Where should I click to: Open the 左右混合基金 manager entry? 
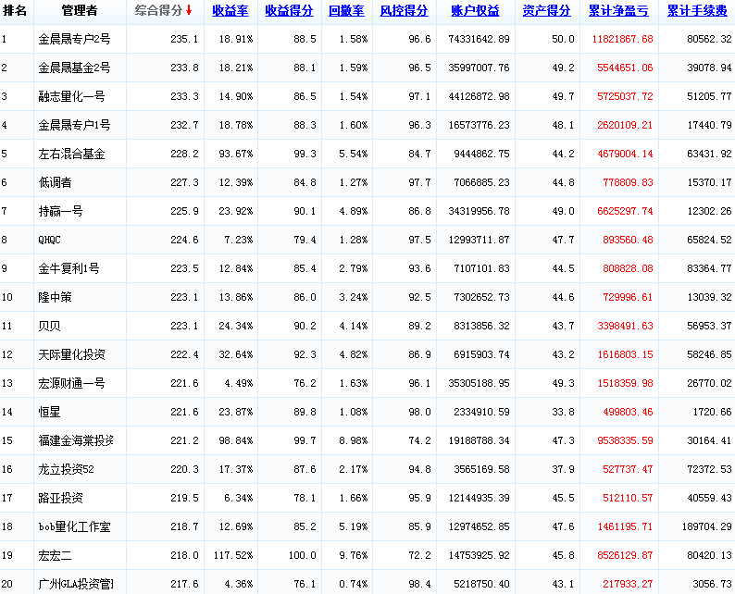71,154
